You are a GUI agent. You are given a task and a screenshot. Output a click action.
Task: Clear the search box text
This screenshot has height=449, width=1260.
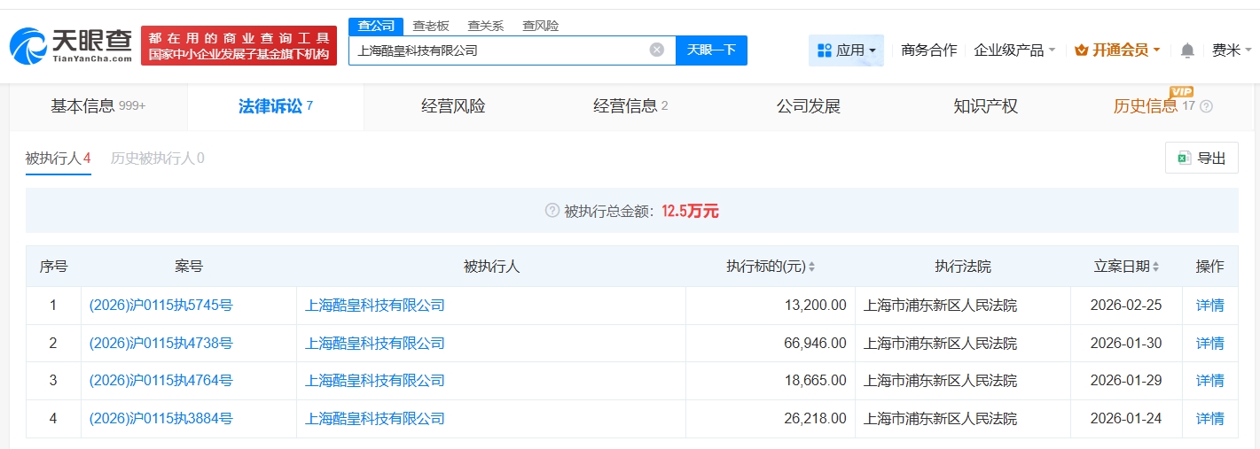coord(657,50)
